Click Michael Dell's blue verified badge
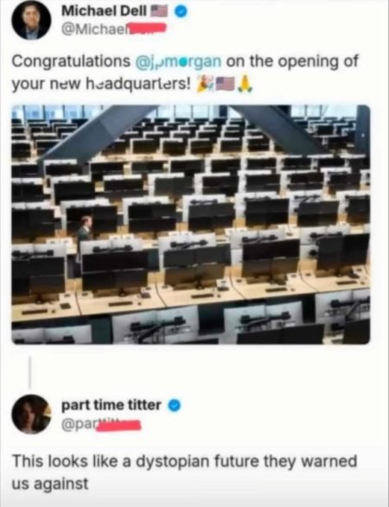The width and height of the screenshot is (389, 507). click(181, 11)
